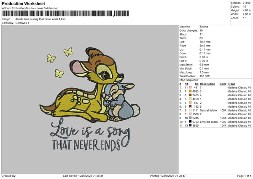Select the golden yellow swatch for stop 2
This screenshot has width=253, height=179.
click(191, 91)
